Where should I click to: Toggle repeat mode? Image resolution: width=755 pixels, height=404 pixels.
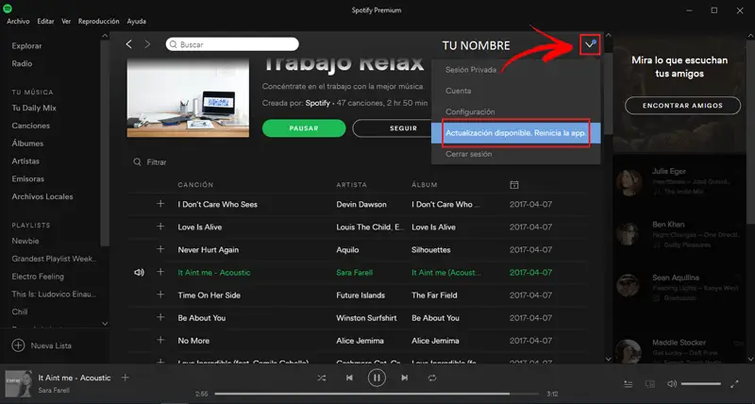(x=432, y=378)
